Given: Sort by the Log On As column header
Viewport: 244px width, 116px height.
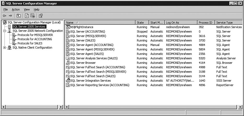Looking at the screenshot, I should tap(181, 23).
